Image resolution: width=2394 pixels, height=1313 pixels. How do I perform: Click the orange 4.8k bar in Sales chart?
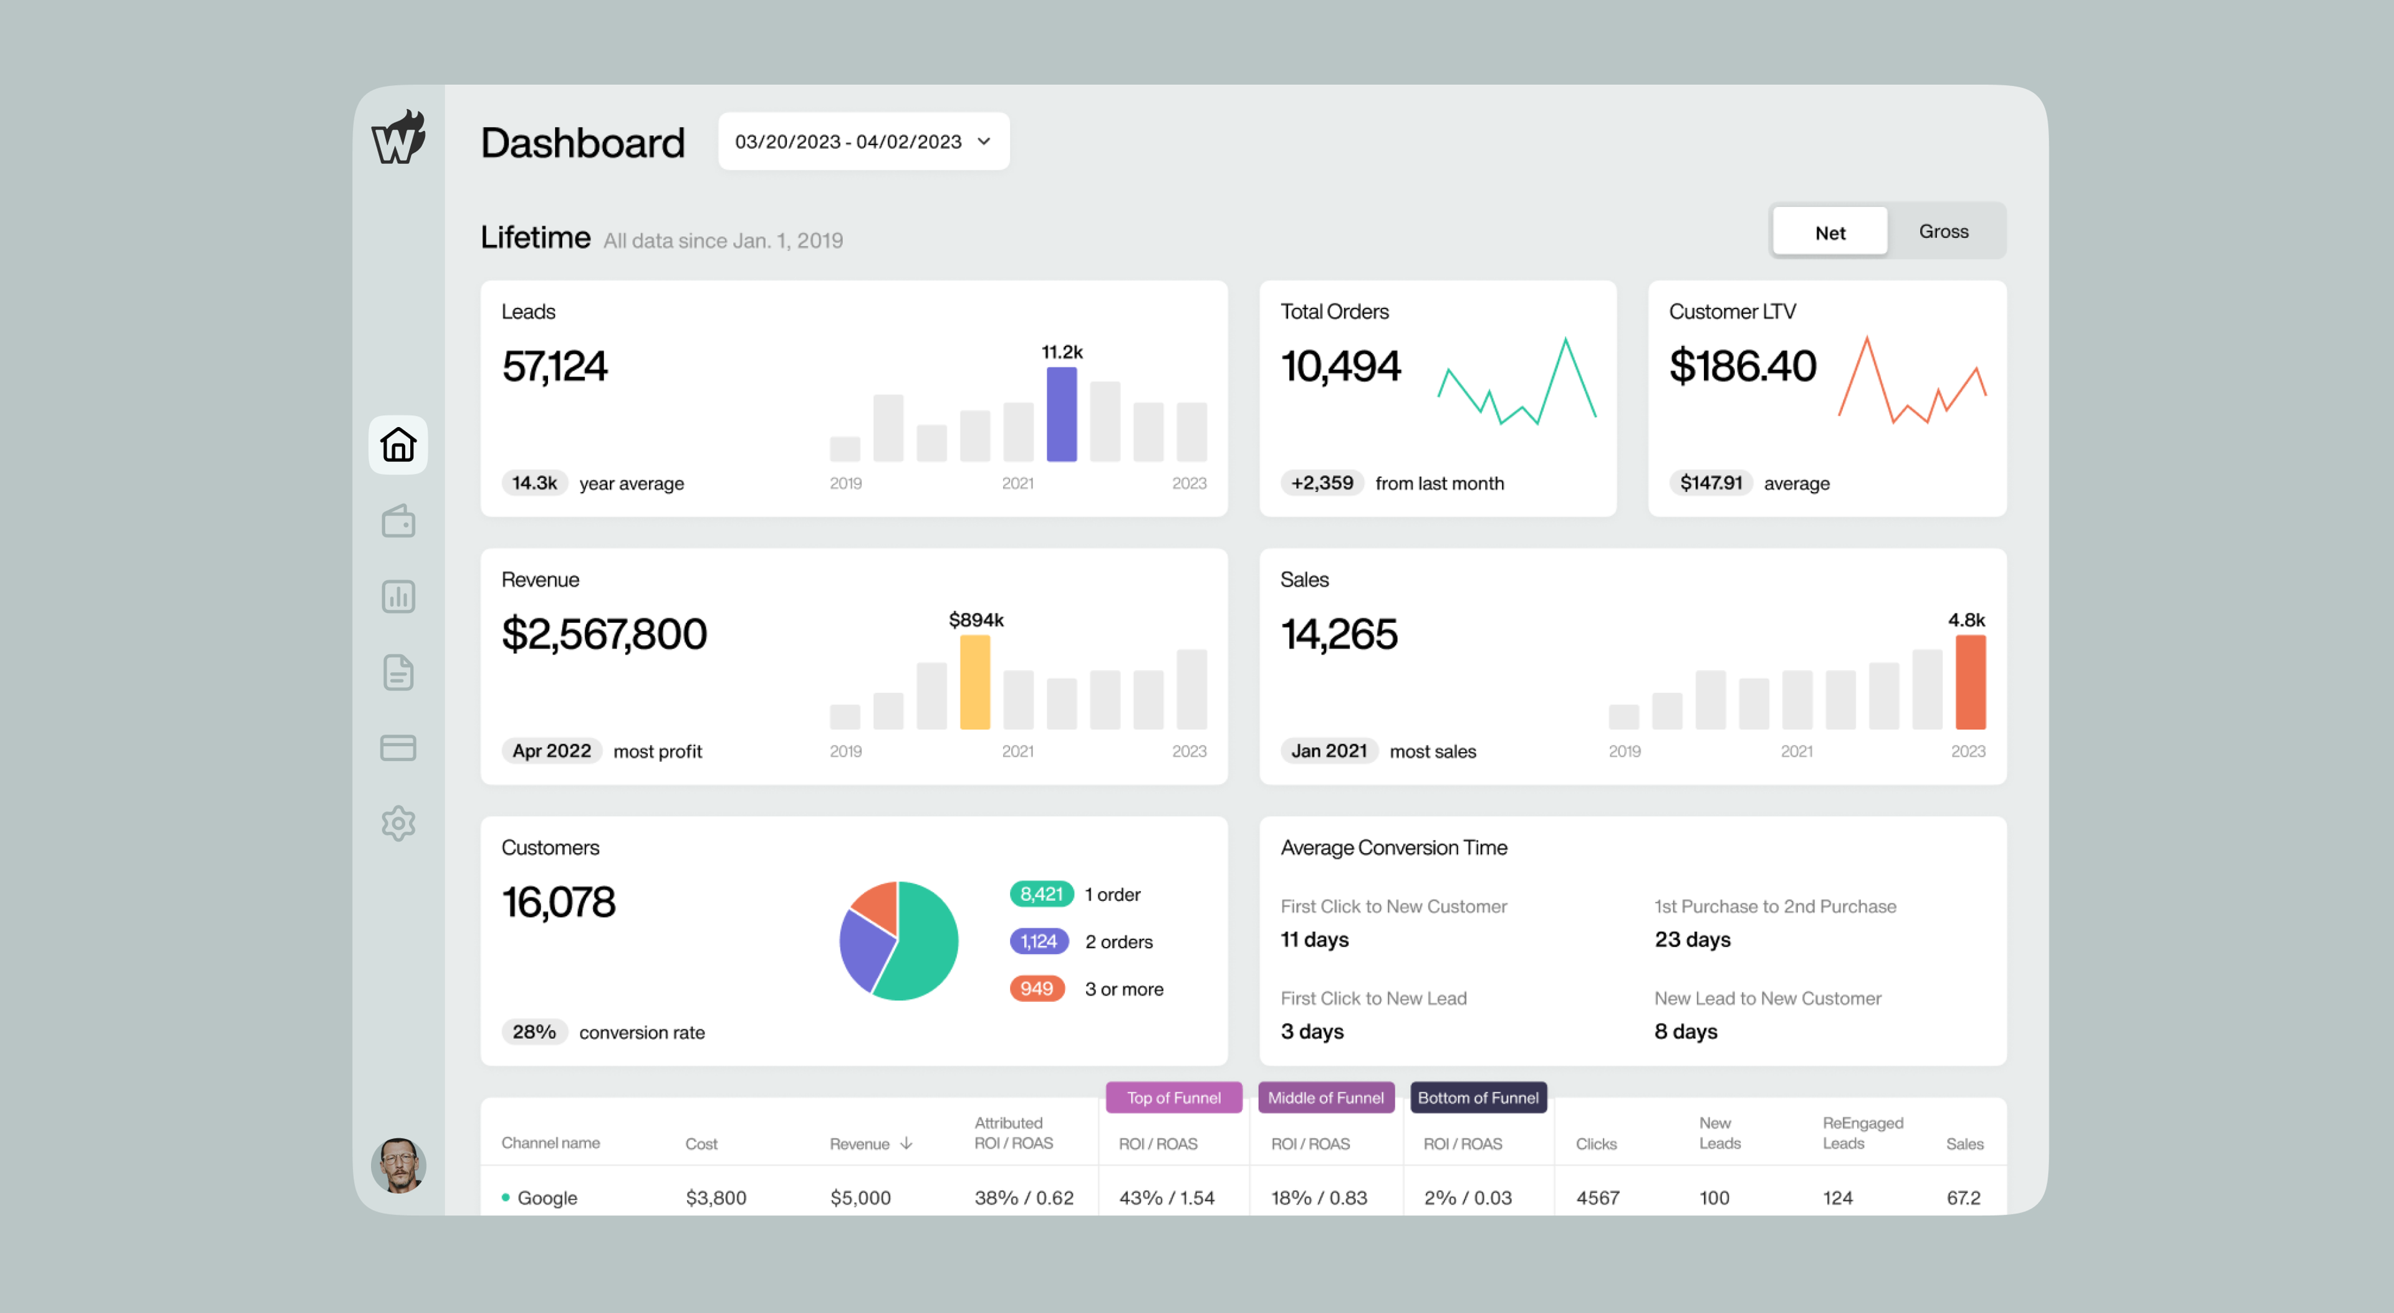(1970, 682)
